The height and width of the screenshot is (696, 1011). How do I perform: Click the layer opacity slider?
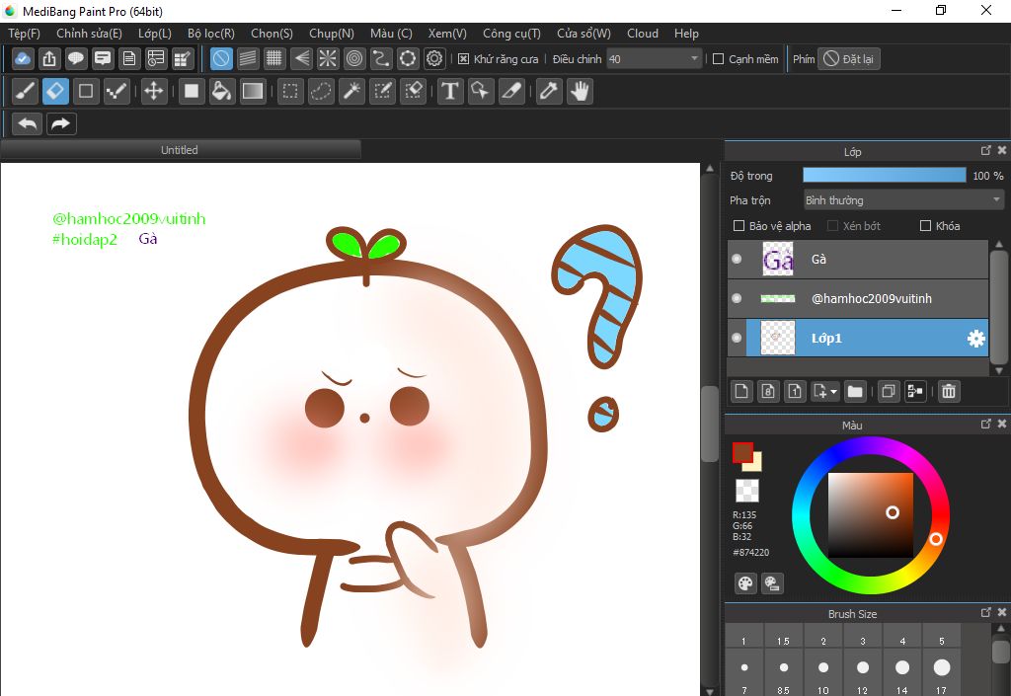click(884, 176)
